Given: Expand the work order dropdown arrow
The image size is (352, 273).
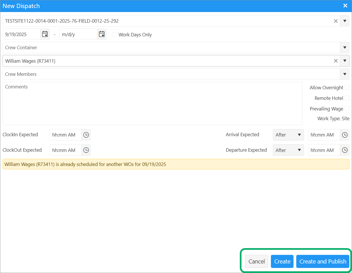Looking at the screenshot, I should pyautogui.click(x=345, y=21).
